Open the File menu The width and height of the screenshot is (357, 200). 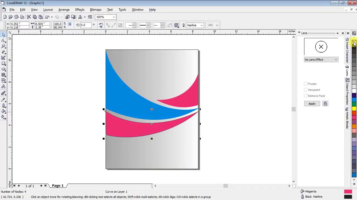[x=12, y=9]
